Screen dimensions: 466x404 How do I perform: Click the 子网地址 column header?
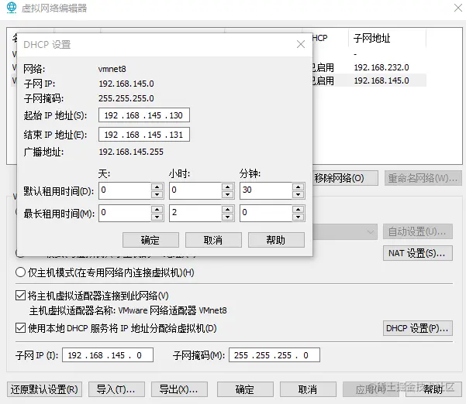click(x=387, y=38)
